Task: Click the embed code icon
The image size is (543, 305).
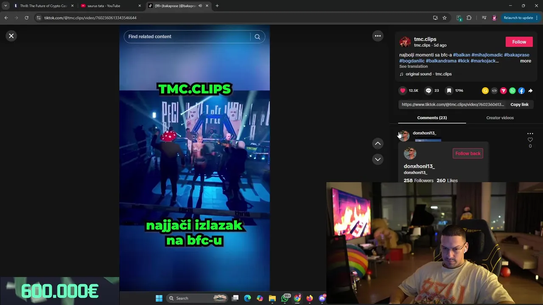Action: pos(494,91)
